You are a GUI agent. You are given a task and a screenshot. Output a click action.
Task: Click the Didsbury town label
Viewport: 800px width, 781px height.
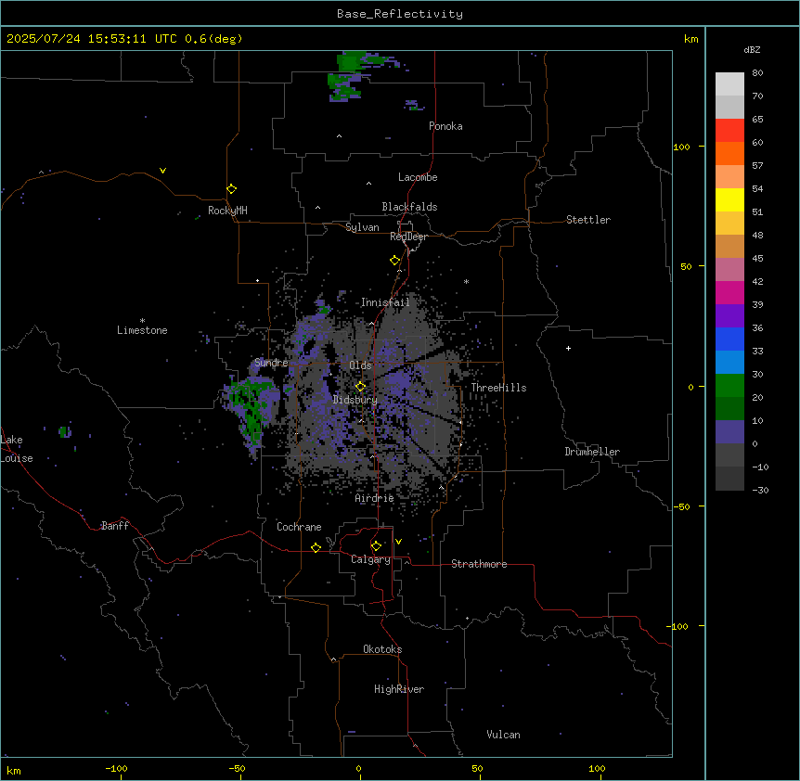(355, 400)
